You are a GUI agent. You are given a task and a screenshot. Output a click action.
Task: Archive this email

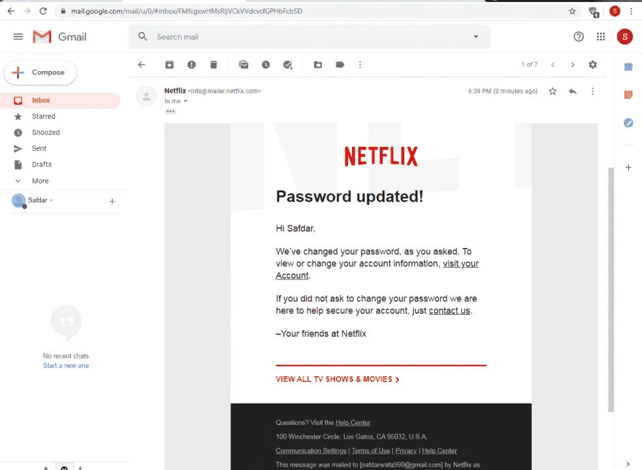170,65
